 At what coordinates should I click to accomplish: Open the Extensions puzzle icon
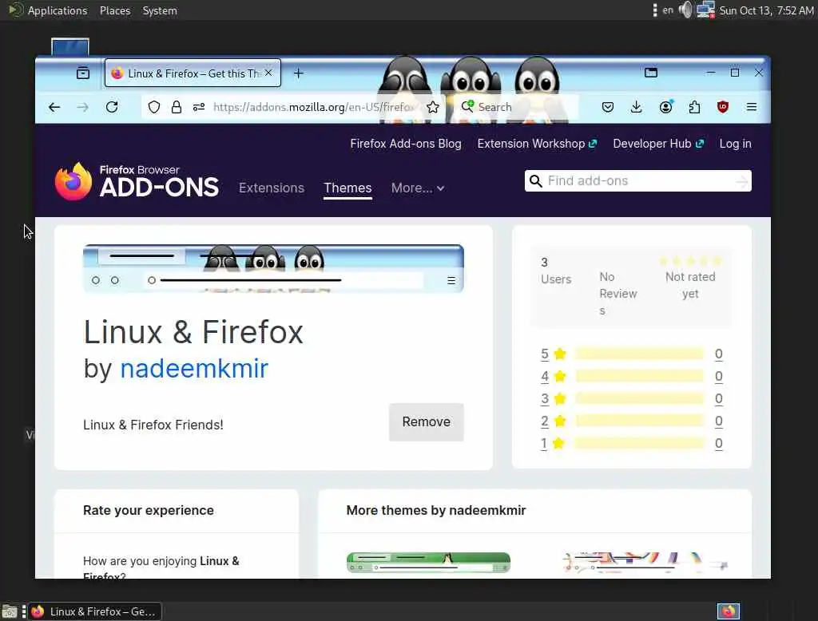point(694,107)
